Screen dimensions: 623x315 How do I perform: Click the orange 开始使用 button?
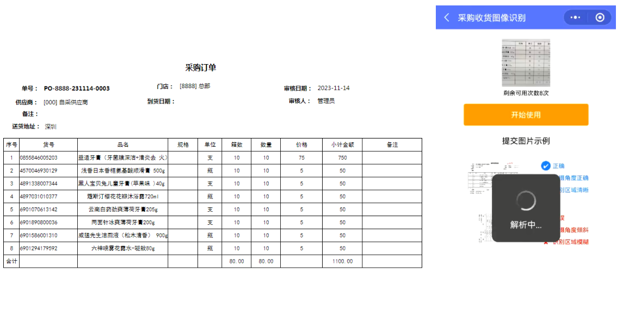pyautogui.click(x=526, y=115)
